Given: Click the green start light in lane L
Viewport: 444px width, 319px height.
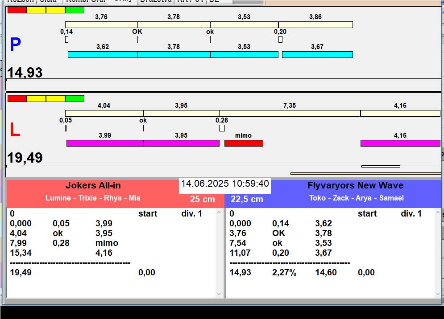Looking at the screenshot, I should [75, 98].
